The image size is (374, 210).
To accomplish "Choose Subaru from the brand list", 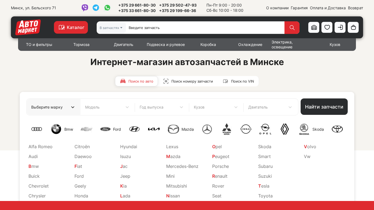I will tap(265, 166).
